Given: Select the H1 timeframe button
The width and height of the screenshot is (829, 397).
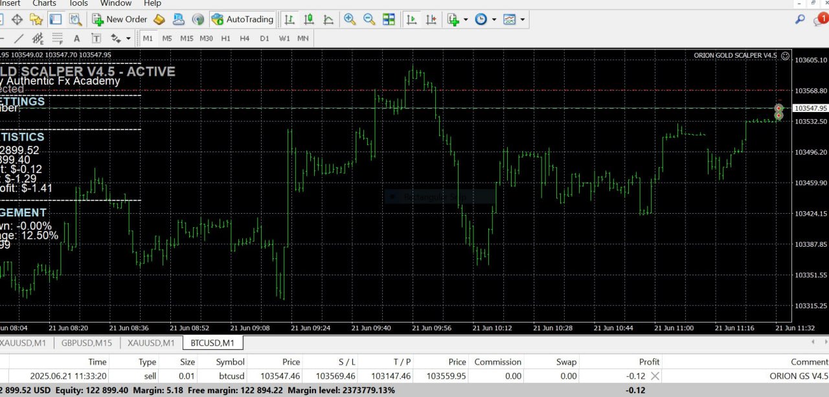Looking at the screenshot, I should point(225,38).
